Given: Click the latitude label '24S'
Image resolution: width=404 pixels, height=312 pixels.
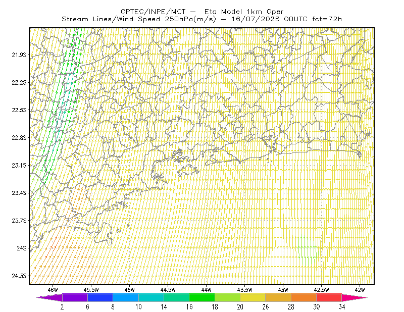Looking at the screenshot, I should 22,248.
